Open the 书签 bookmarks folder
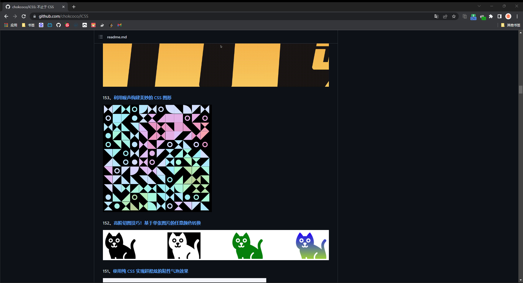The width and height of the screenshot is (523, 283). (28, 25)
